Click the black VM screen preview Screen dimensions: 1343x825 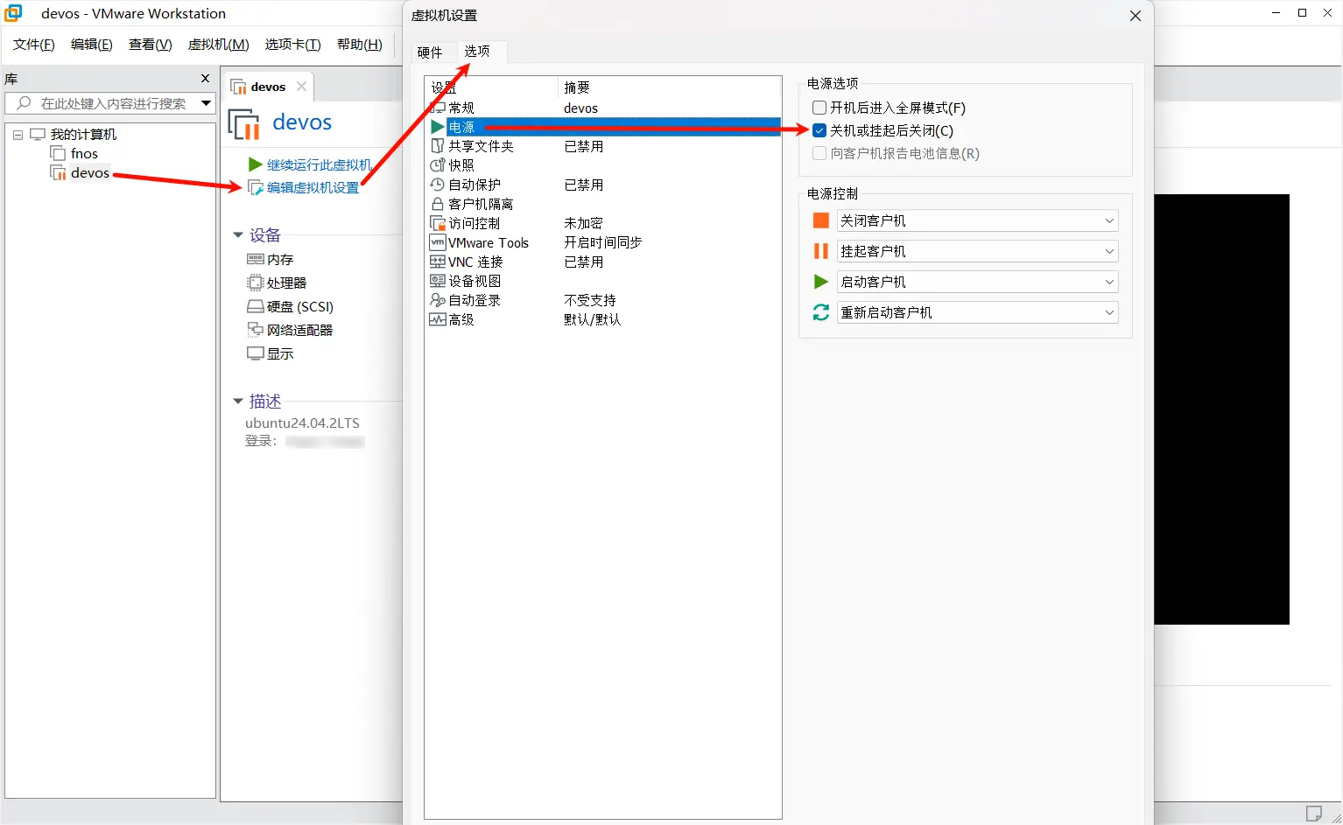[1221, 409]
